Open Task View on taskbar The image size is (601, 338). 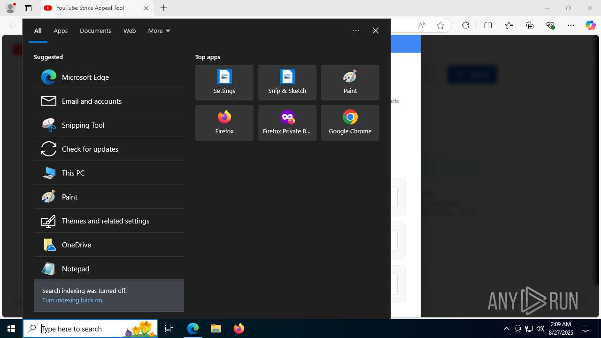pos(169,329)
